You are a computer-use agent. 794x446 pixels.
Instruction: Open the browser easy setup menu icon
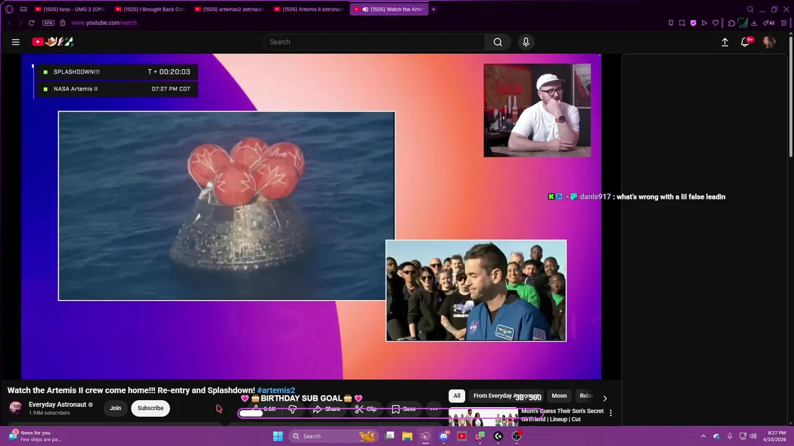tap(785, 23)
